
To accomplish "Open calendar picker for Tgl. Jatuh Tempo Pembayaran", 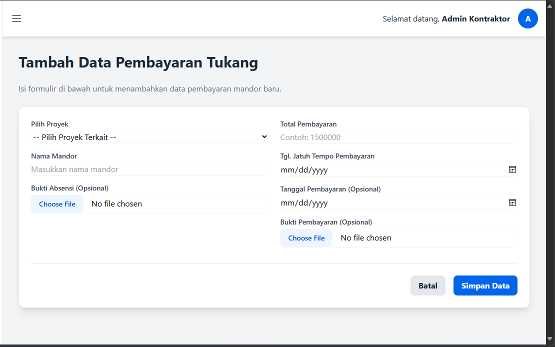I will [x=512, y=169].
